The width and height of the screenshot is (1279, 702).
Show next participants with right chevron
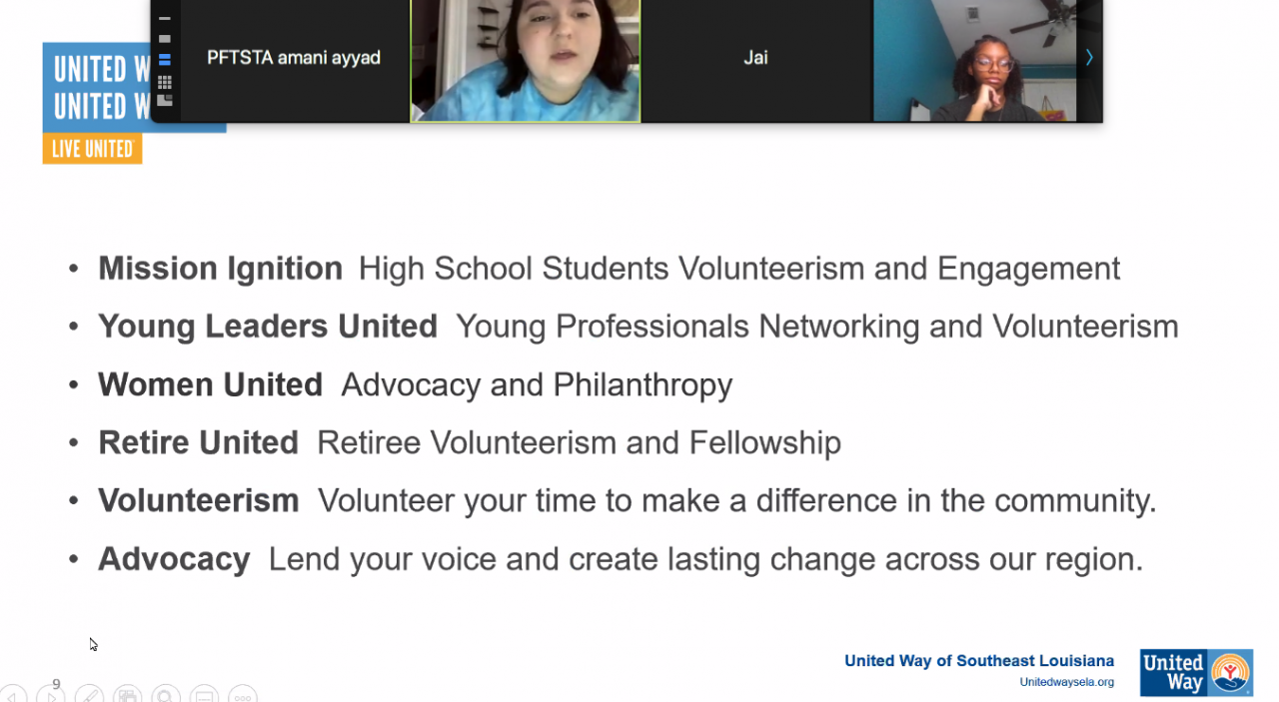point(1089,58)
